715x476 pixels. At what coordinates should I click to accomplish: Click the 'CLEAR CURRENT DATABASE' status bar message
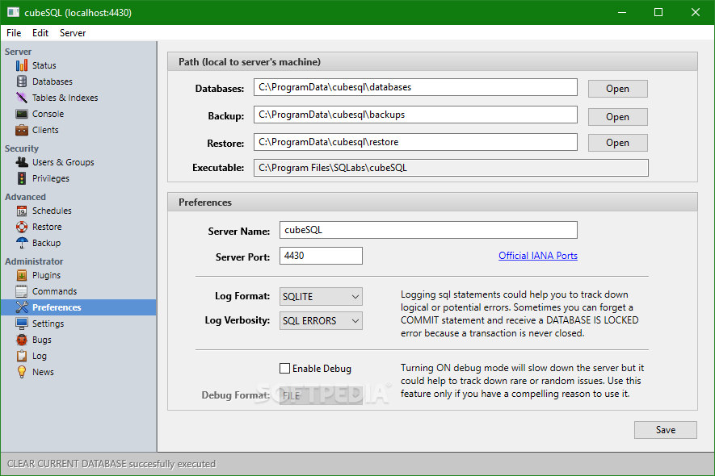point(111,464)
